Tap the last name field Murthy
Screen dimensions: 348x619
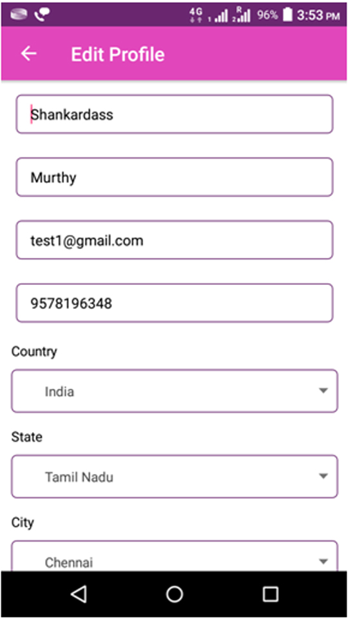tap(175, 177)
